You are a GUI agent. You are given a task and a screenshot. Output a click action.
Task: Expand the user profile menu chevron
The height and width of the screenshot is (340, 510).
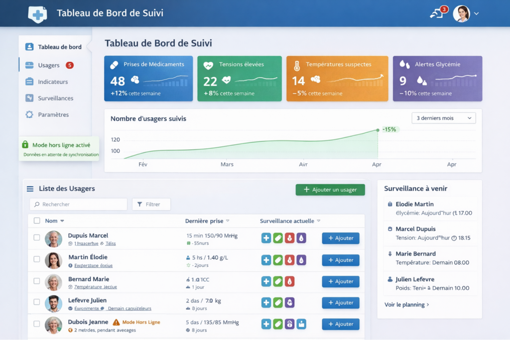click(477, 14)
